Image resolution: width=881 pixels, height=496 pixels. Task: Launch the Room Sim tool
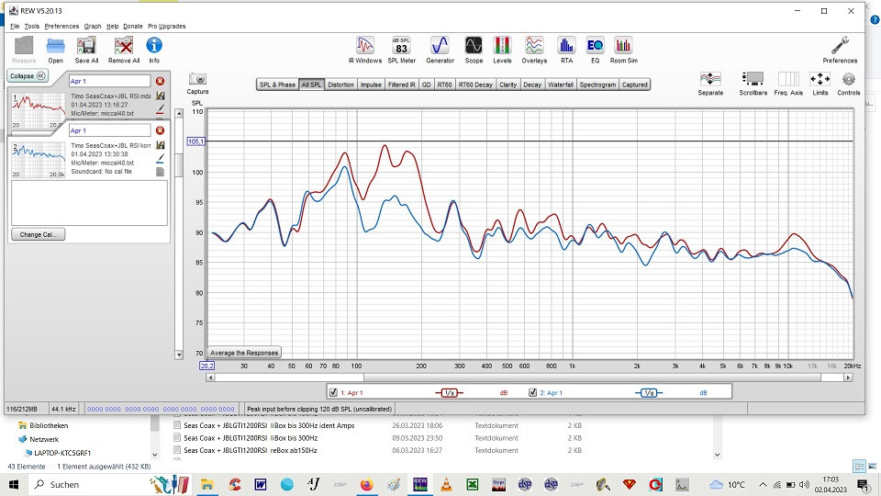click(624, 50)
